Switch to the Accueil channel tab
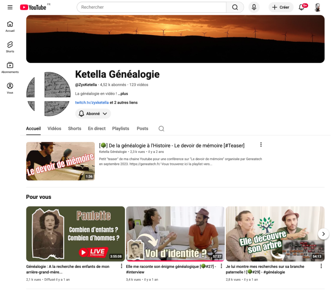331x291 pixels. pyautogui.click(x=34, y=129)
